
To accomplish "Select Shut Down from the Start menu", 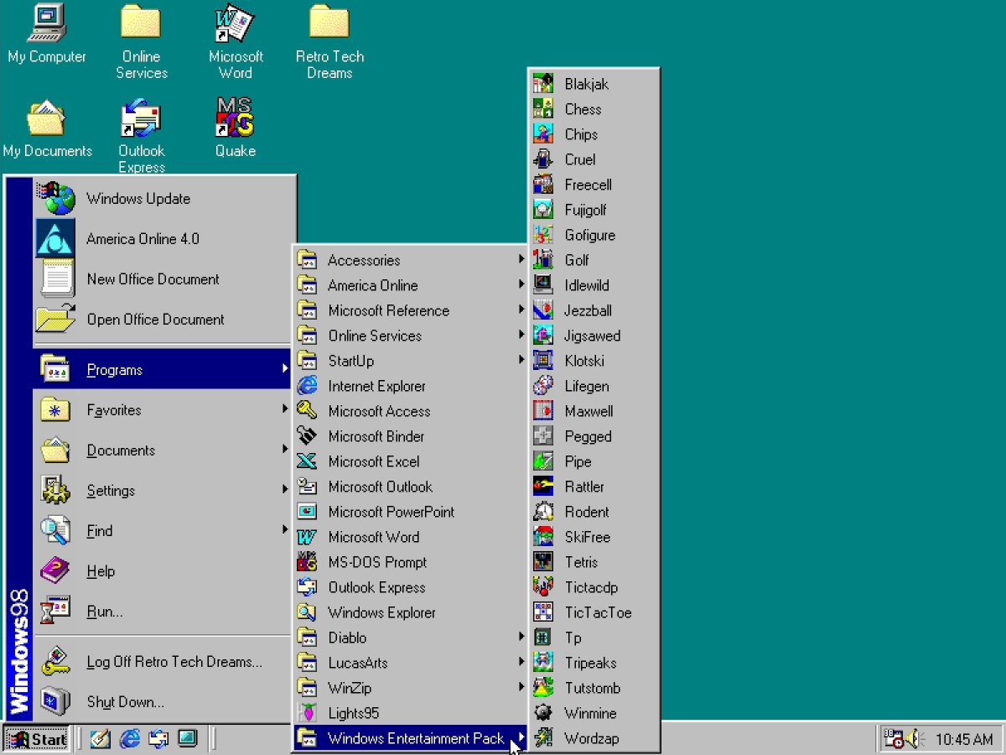I will coord(124,702).
